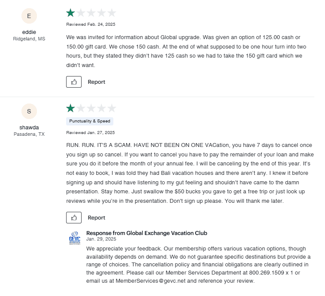Click the "Reviewed Feb. 24, 2025" date
325x296 pixels.
tap(91, 24)
